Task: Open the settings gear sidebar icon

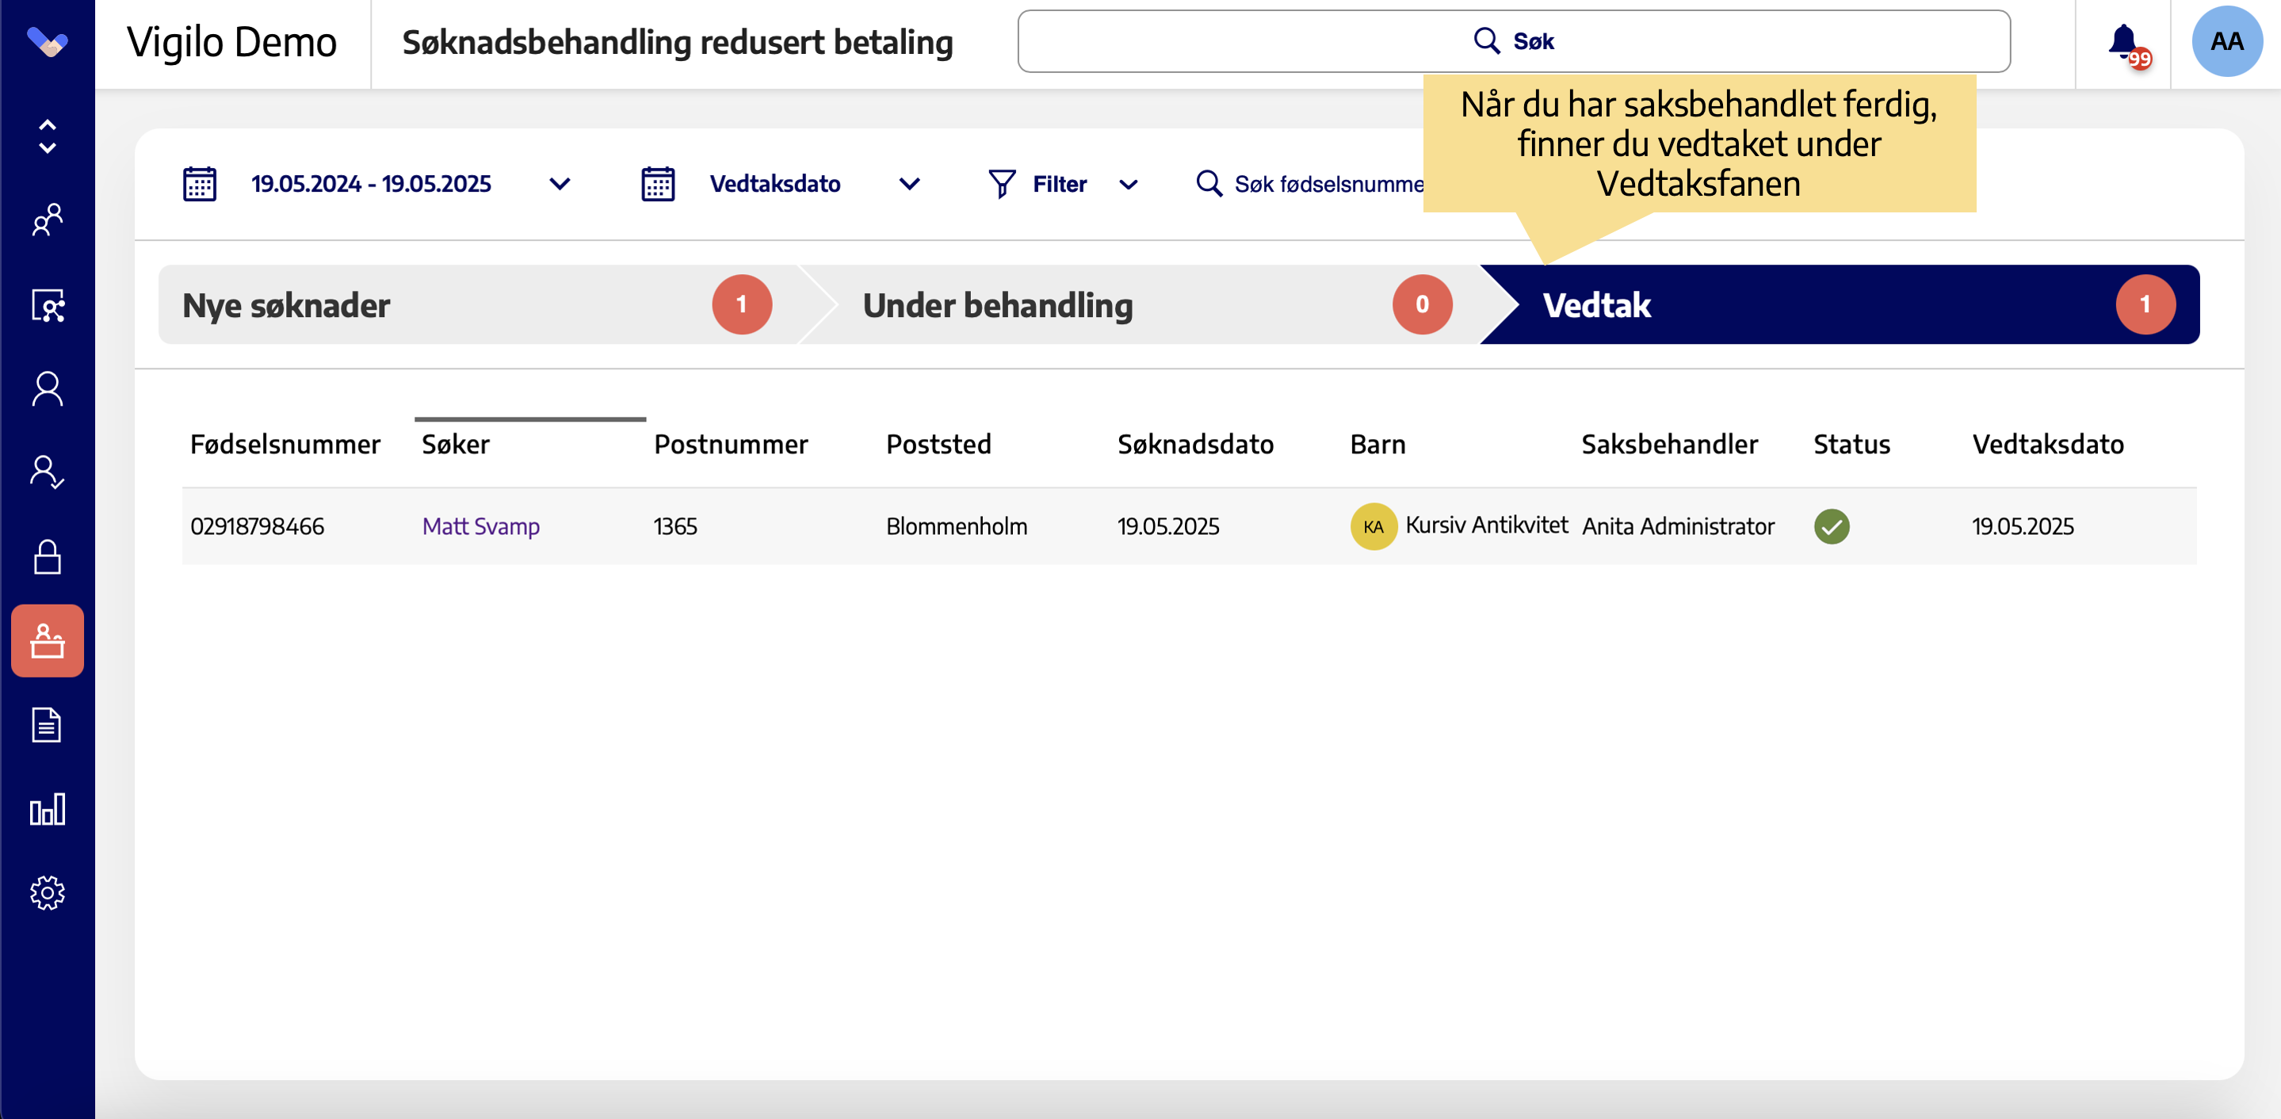Action: coord(47,893)
